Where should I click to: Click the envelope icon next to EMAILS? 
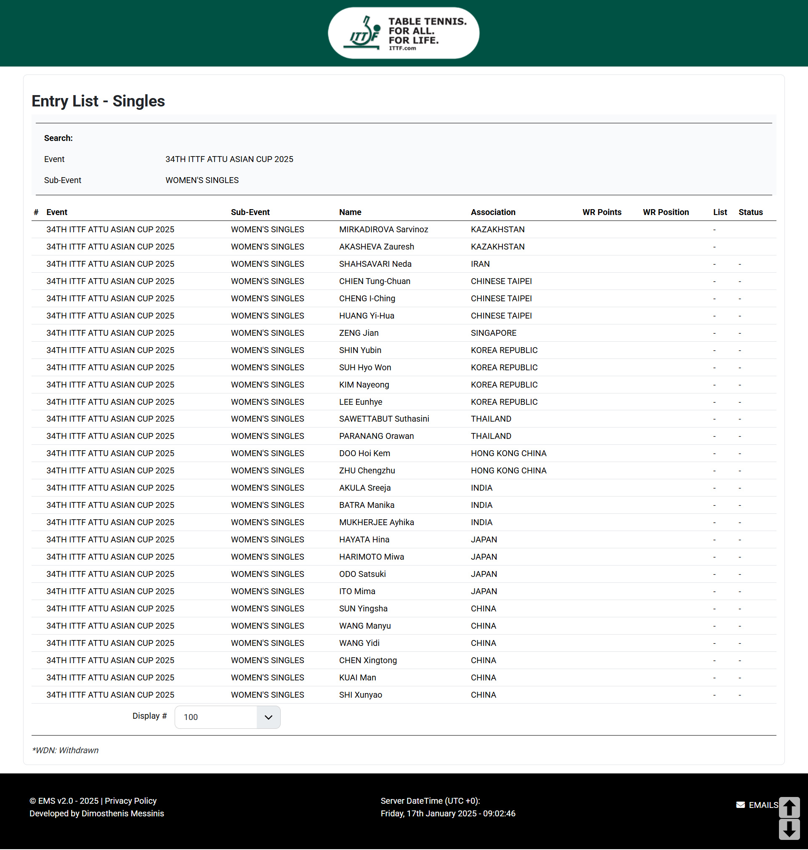tap(740, 805)
